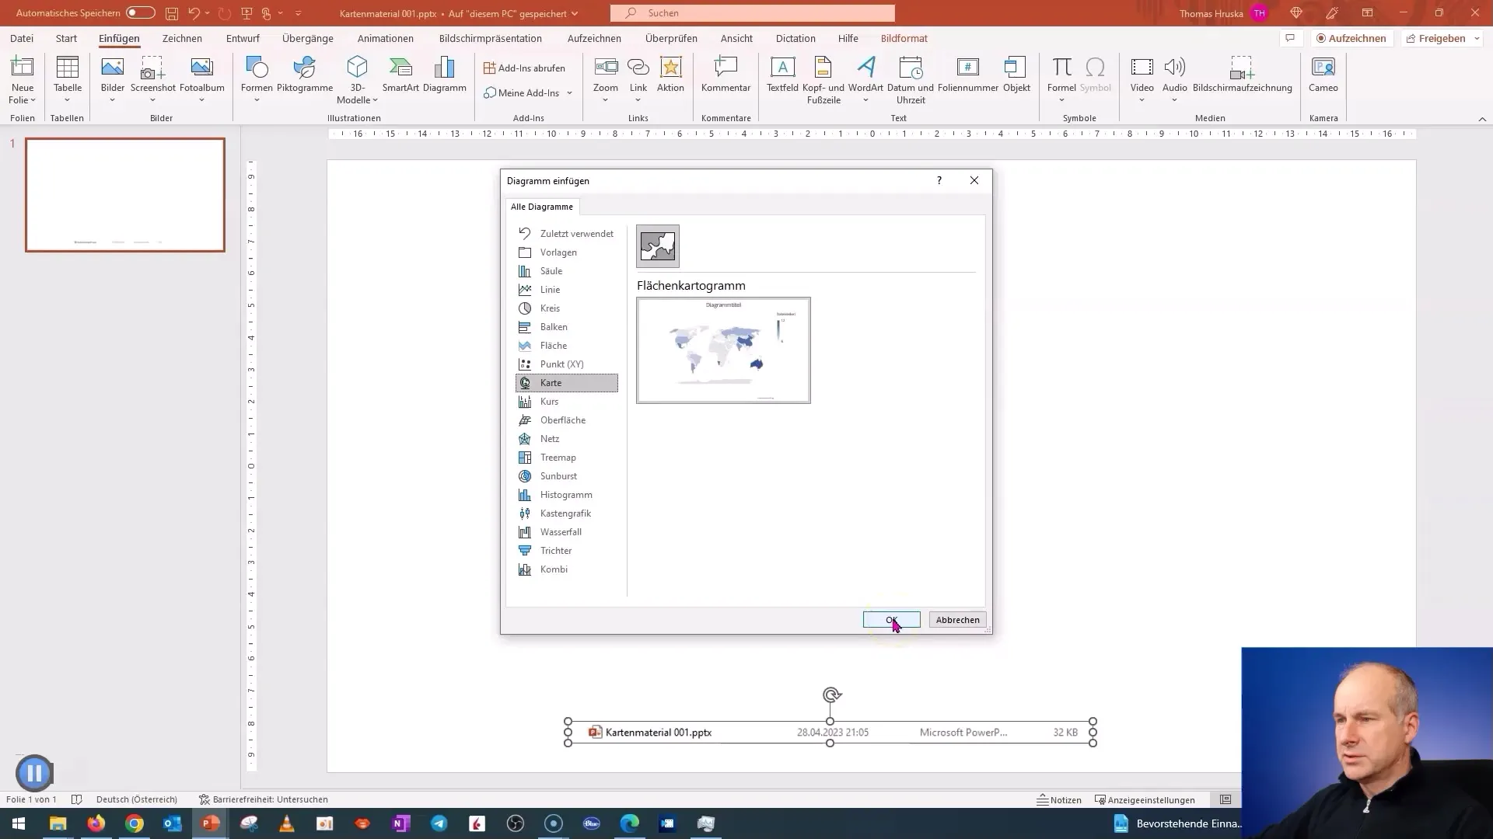Click Barrierefreiheit: Untersuchen in status bar
Screen dimensions: 1493x839
click(x=263, y=799)
